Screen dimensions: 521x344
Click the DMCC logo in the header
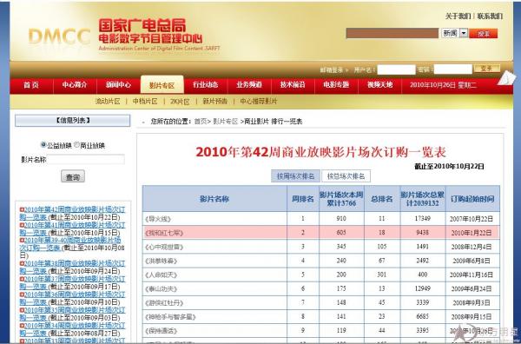pyautogui.click(x=59, y=36)
